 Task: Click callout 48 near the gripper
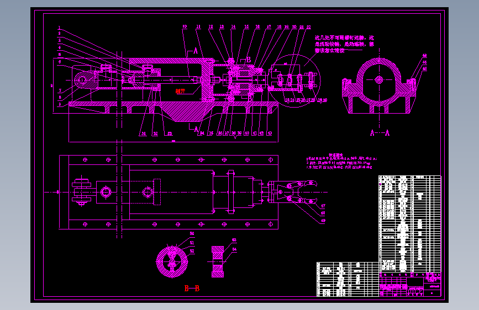(x=323, y=213)
